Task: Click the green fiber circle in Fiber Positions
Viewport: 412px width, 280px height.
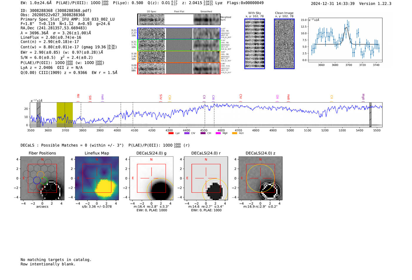Action: point(44,181)
